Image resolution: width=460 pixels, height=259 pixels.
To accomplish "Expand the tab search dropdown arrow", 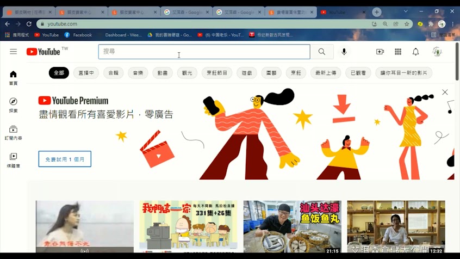I will [406, 11].
